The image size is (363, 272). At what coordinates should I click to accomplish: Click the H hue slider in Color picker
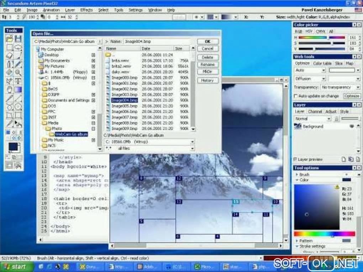point(322,37)
